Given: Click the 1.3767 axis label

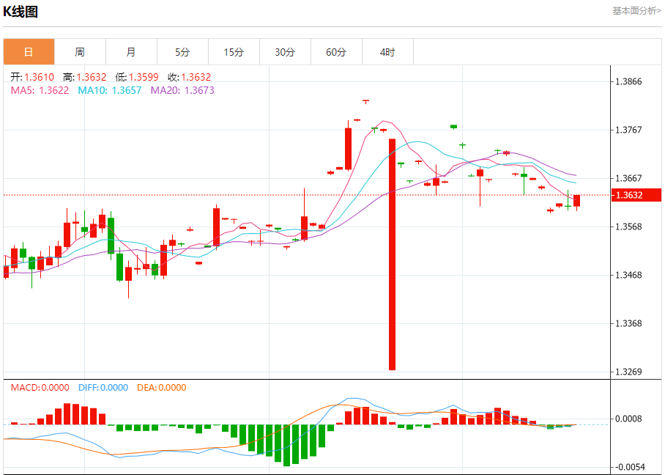Looking at the screenshot, I should (628, 130).
